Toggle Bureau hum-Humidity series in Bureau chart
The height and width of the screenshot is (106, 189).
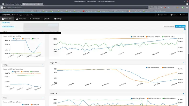tap(138, 37)
